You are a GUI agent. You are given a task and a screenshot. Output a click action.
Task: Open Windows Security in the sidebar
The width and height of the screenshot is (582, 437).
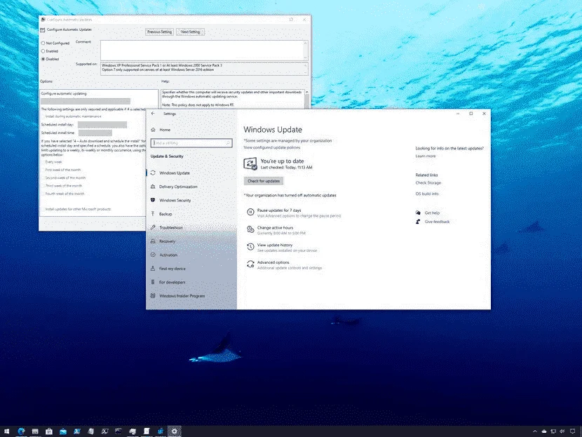170,201
